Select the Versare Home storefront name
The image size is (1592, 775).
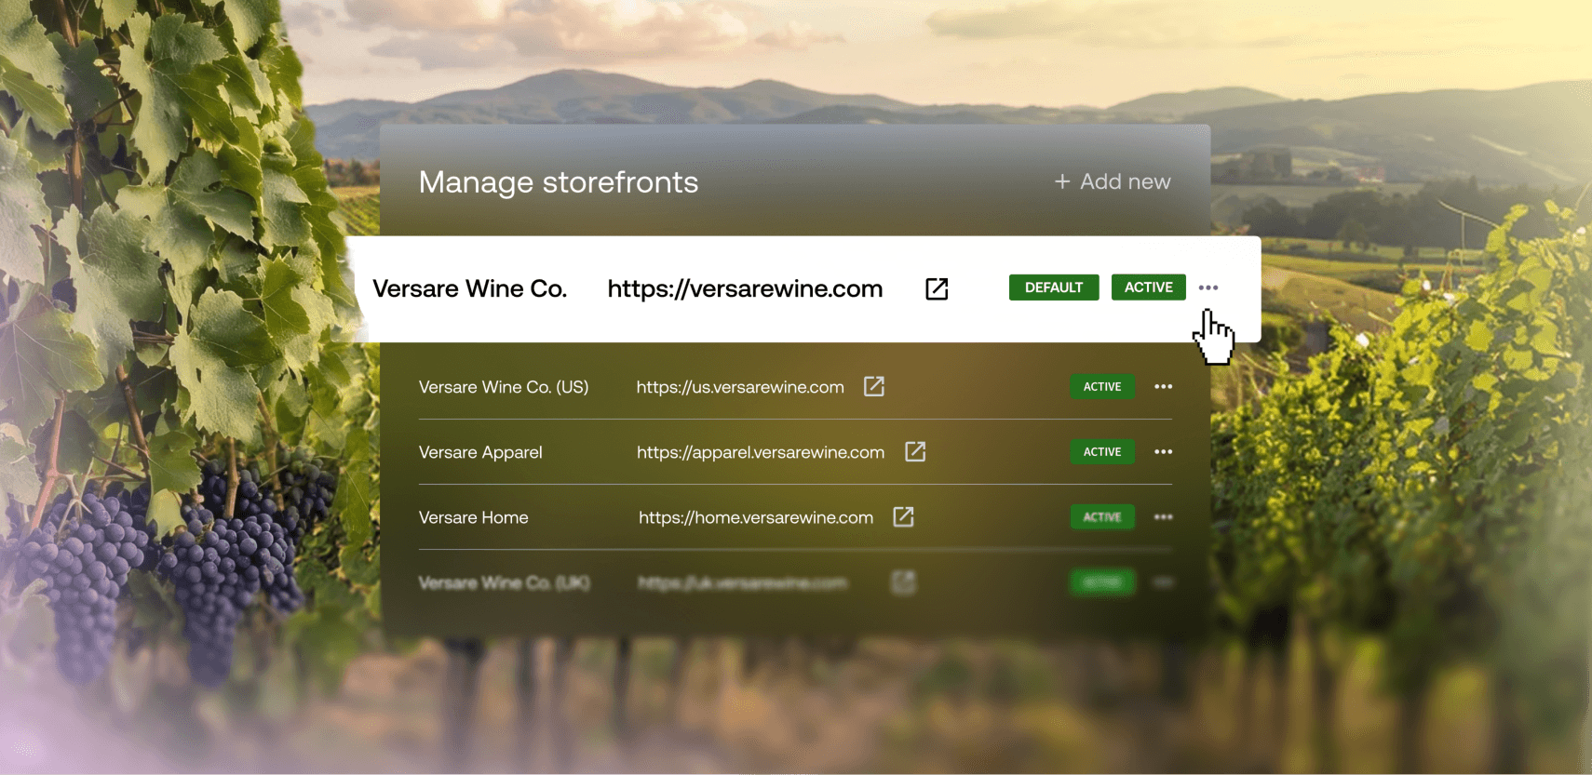click(x=473, y=517)
